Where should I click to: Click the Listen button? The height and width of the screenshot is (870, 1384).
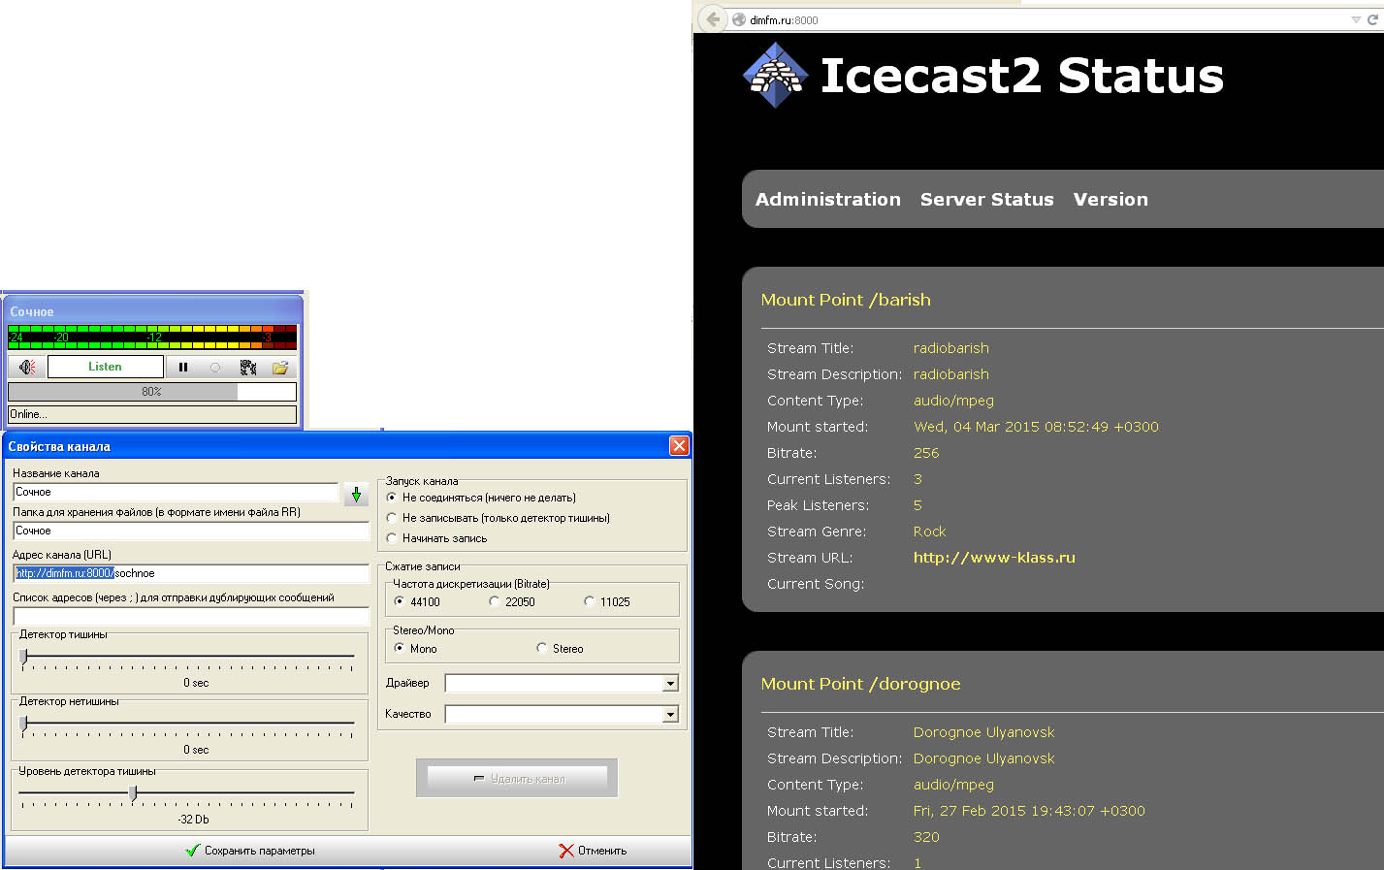(105, 367)
